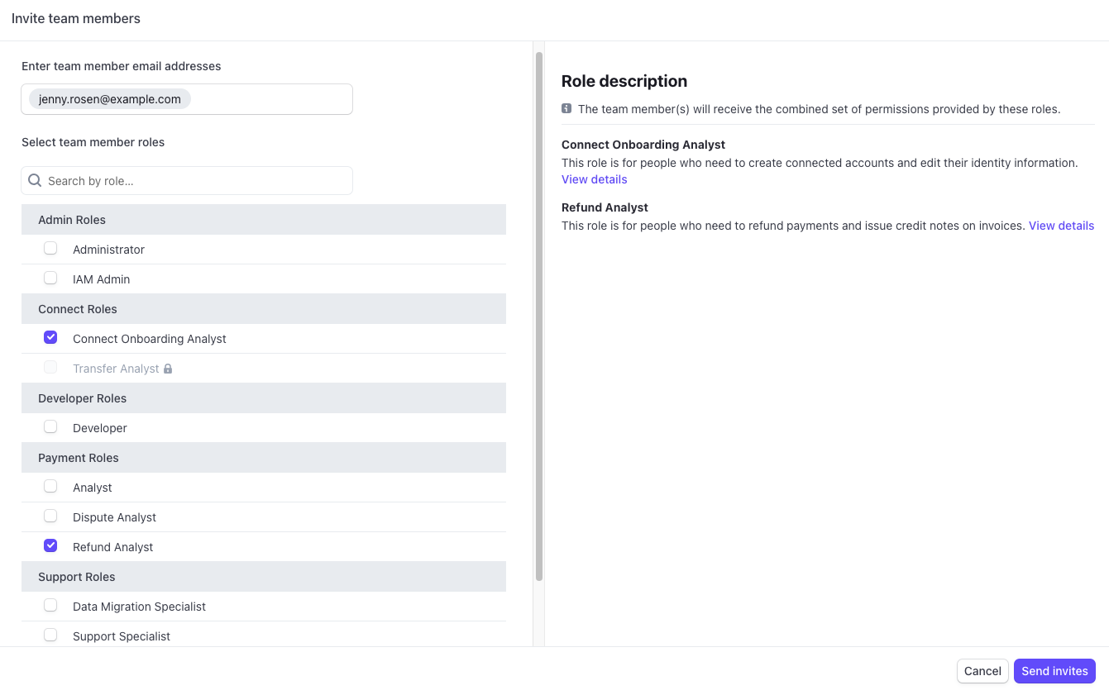Open View details for Refund Analyst
This screenshot has width=1109, height=695.
coord(1061,226)
